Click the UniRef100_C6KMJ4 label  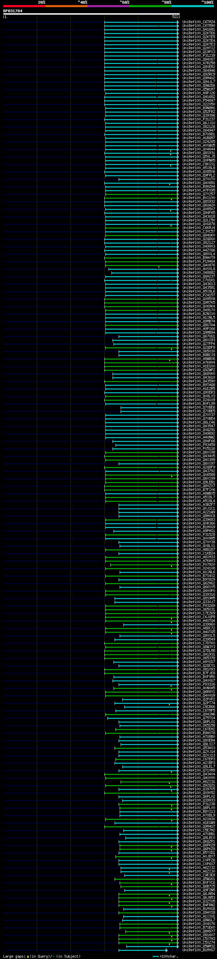tap(198, 228)
